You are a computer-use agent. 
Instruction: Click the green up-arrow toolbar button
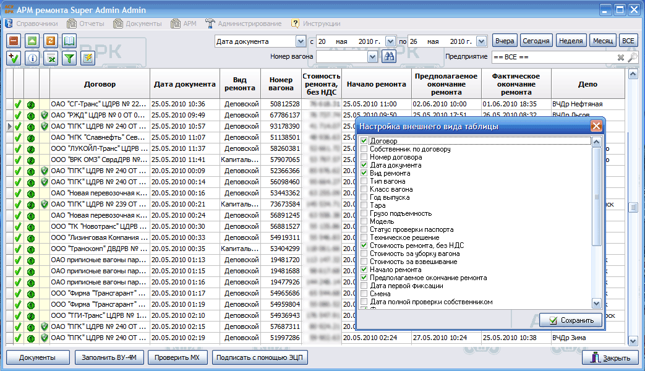(x=32, y=41)
